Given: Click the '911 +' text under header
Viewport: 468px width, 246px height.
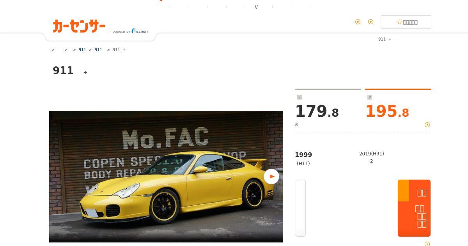Looking at the screenshot, I should (385, 39).
